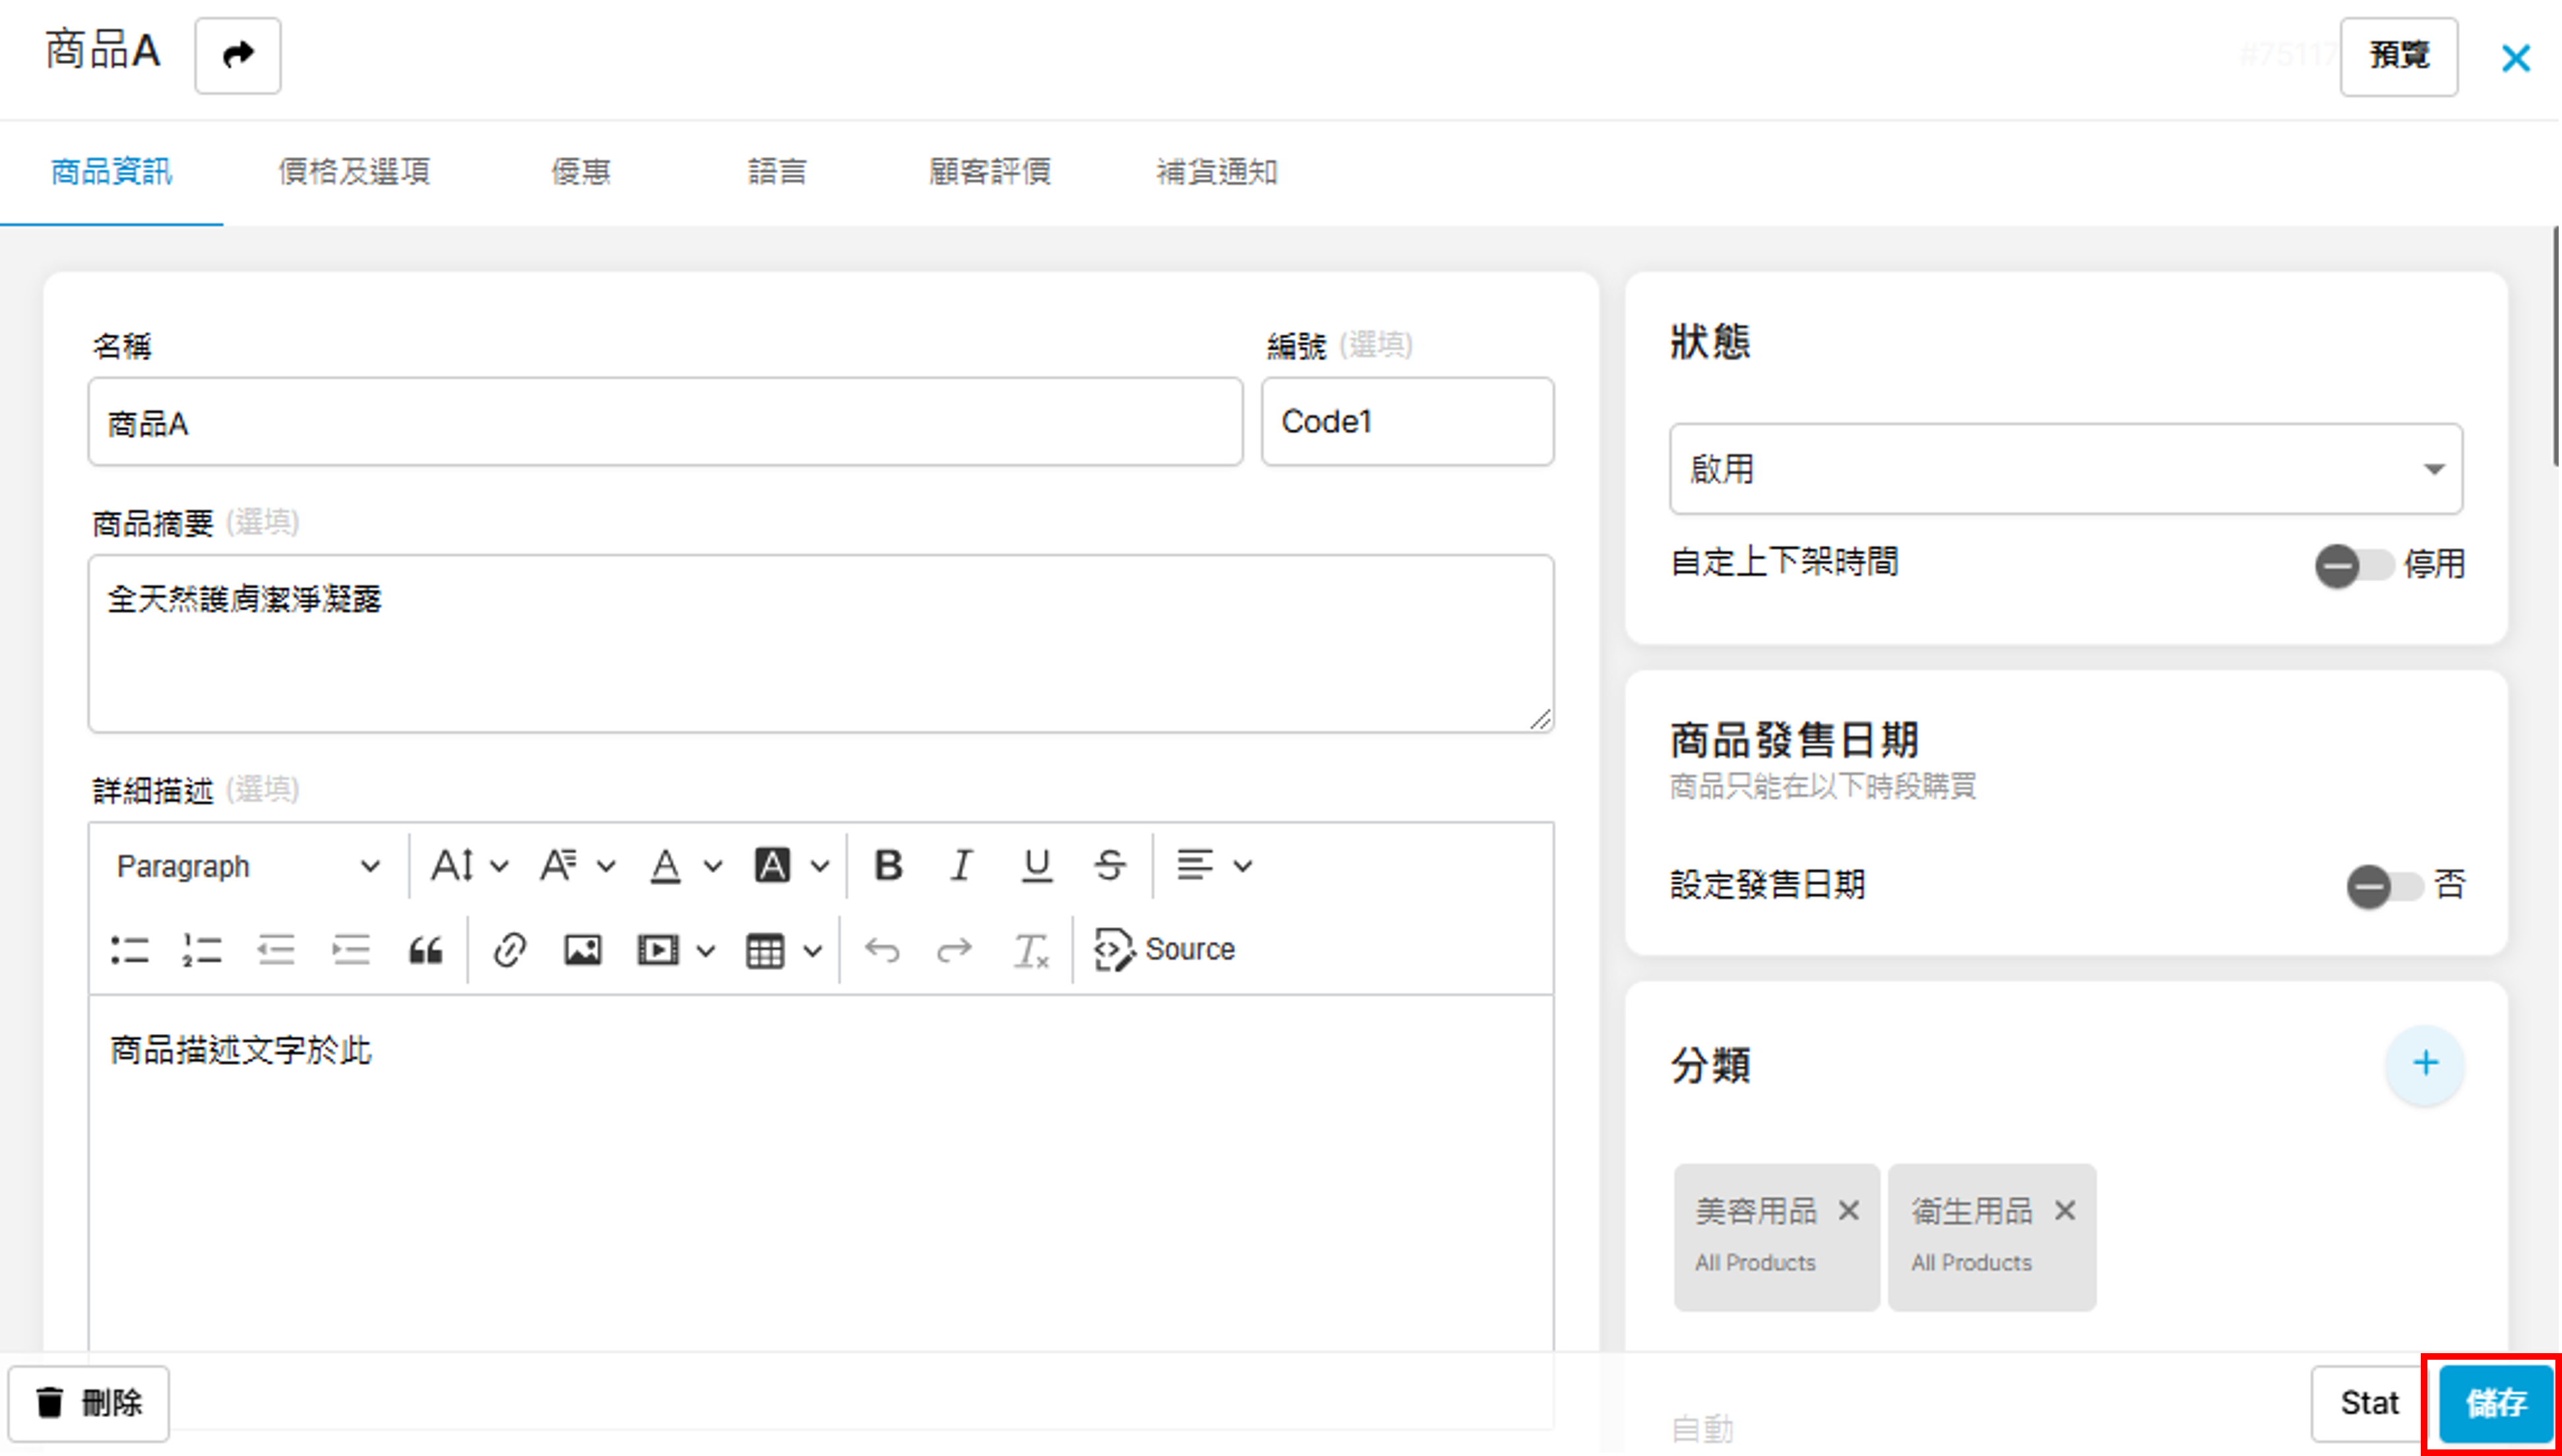Click the 刪除 delete button
Viewport: 2562px width, 1456px height.
click(x=89, y=1402)
